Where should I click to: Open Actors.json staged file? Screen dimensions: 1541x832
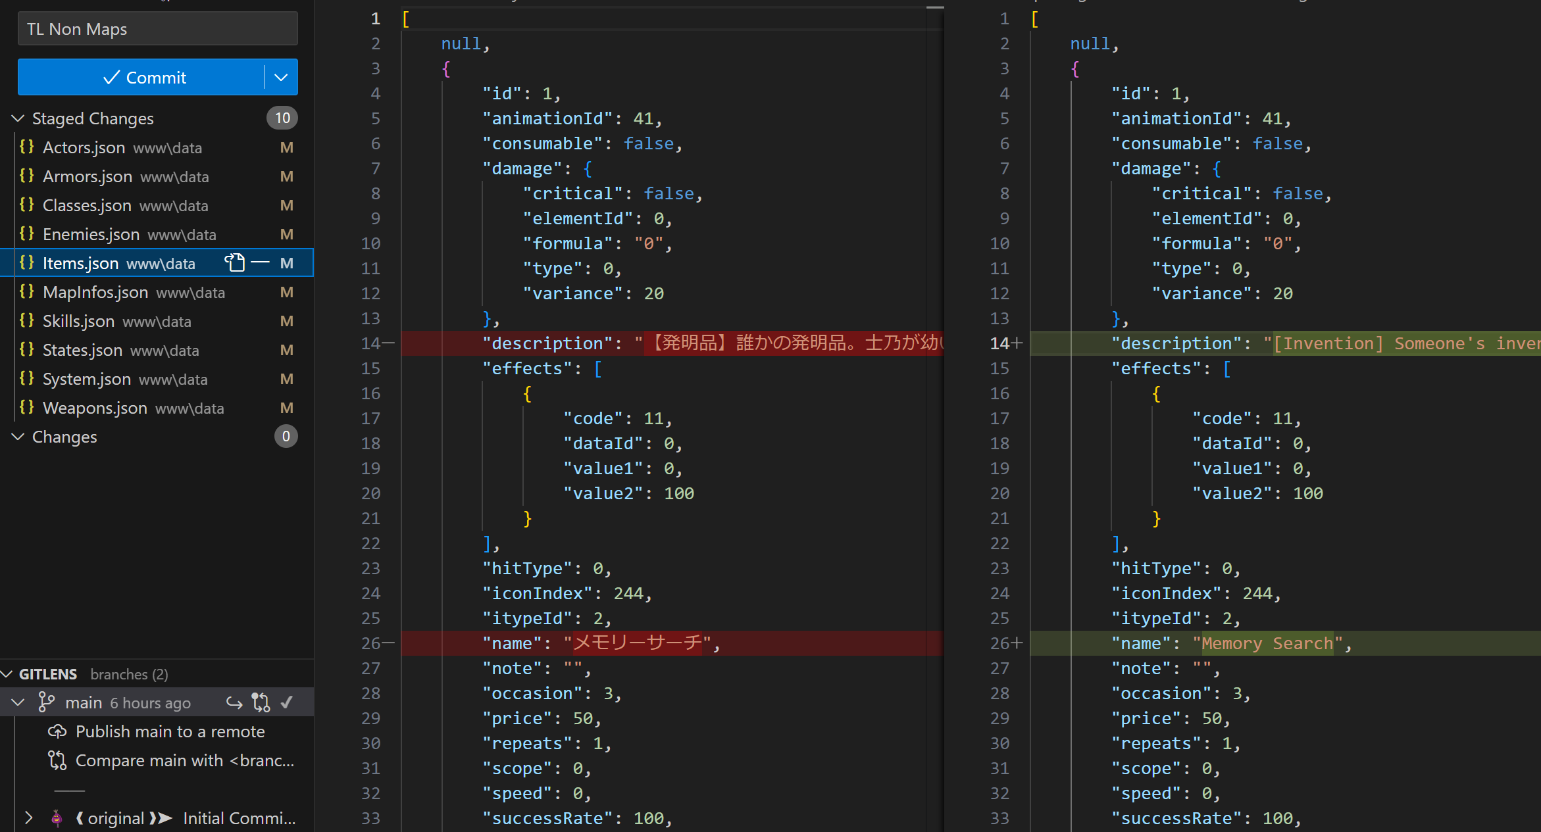(157, 147)
